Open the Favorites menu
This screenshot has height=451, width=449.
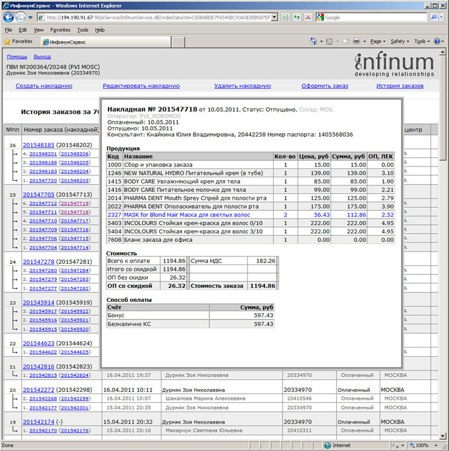[60, 30]
